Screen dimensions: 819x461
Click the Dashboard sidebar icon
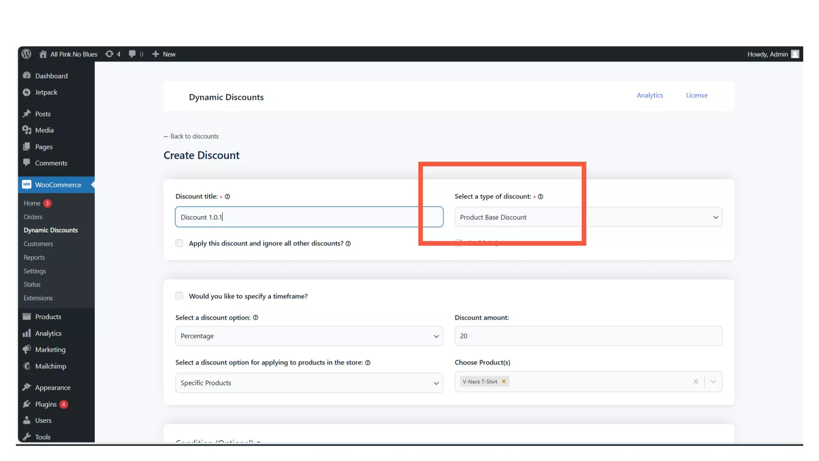27,76
